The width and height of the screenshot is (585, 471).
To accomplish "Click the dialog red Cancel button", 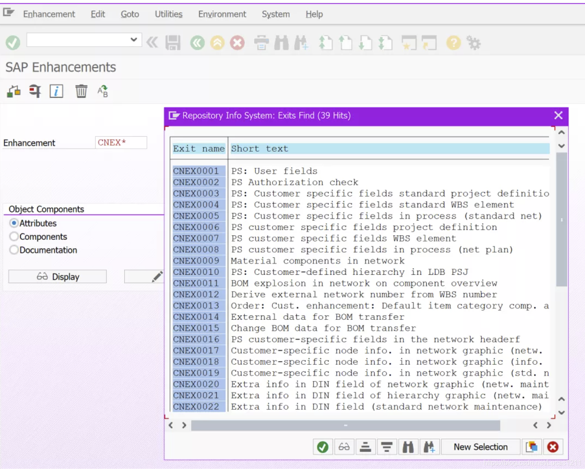I will click(553, 447).
